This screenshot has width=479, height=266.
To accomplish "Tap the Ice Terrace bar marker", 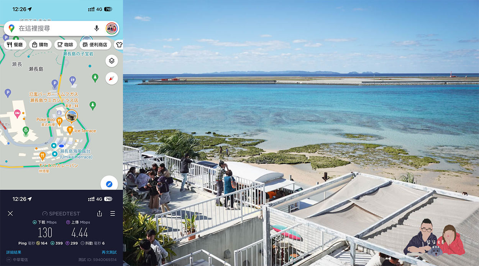I will click(70, 131).
